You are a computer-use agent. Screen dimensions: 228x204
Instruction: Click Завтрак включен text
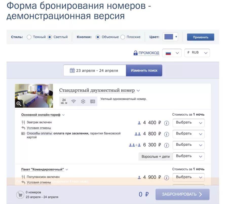[39, 122]
